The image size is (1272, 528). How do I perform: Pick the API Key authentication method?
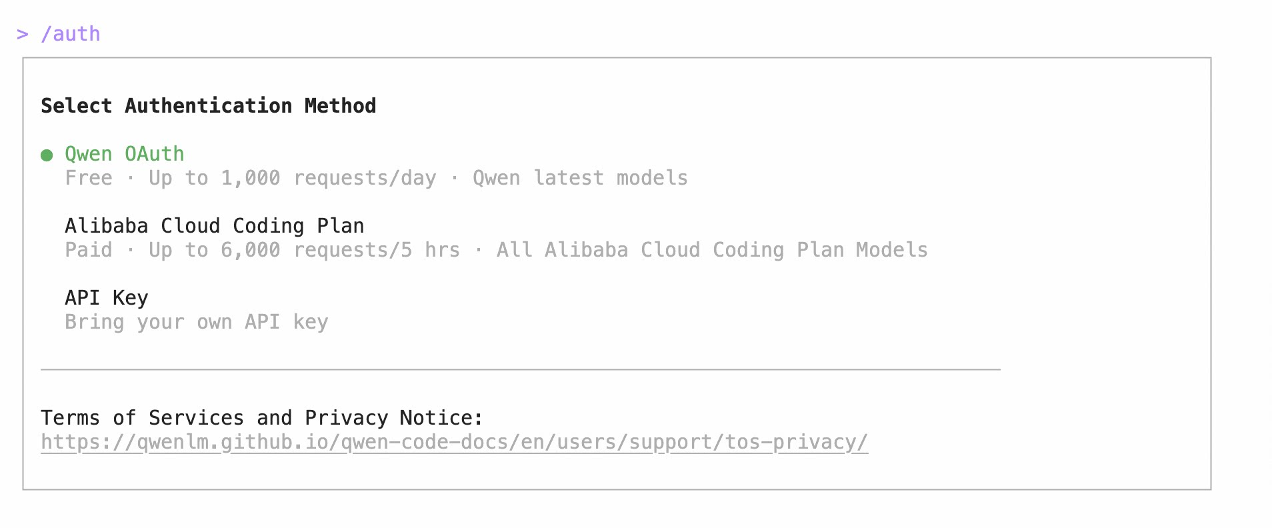point(106,298)
